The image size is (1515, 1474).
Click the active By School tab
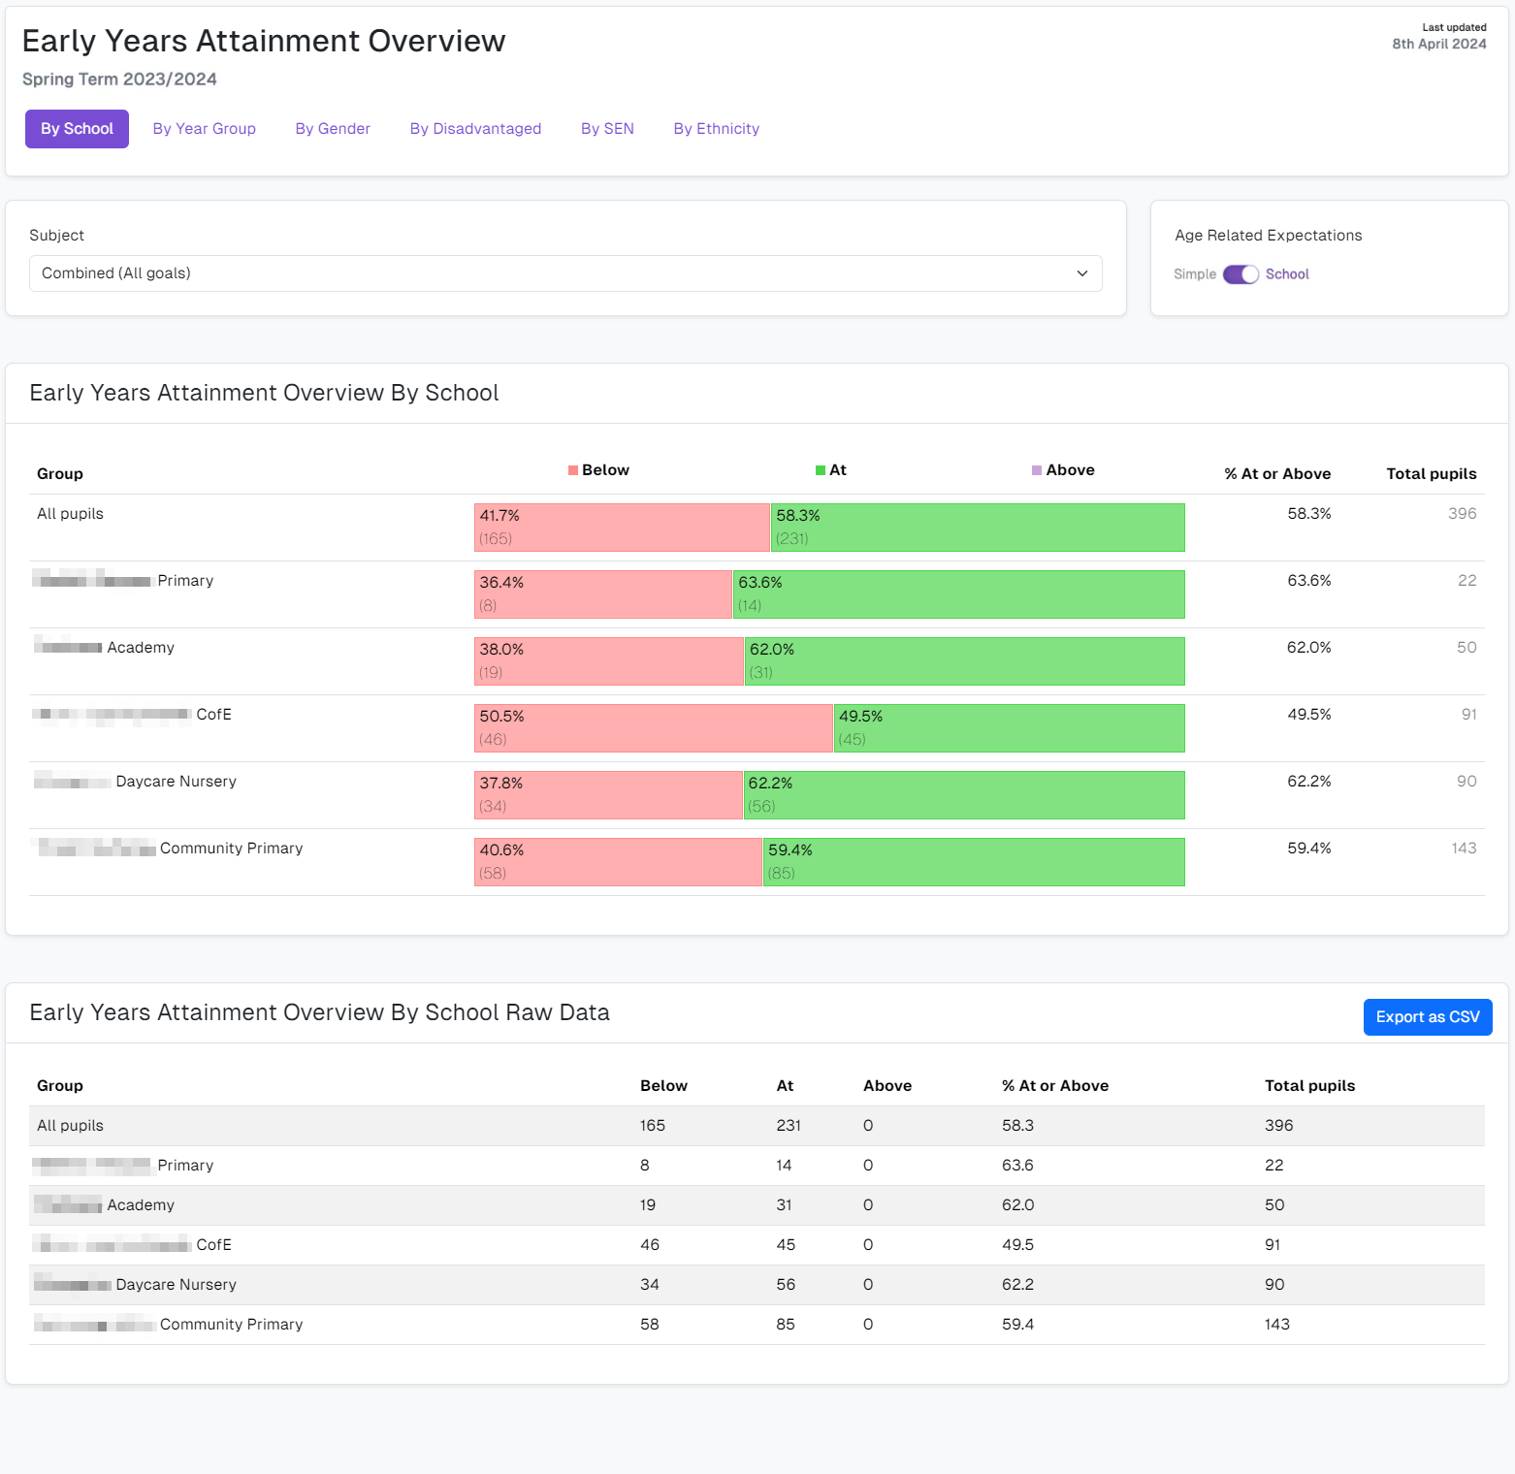click(x=77, y=129)
